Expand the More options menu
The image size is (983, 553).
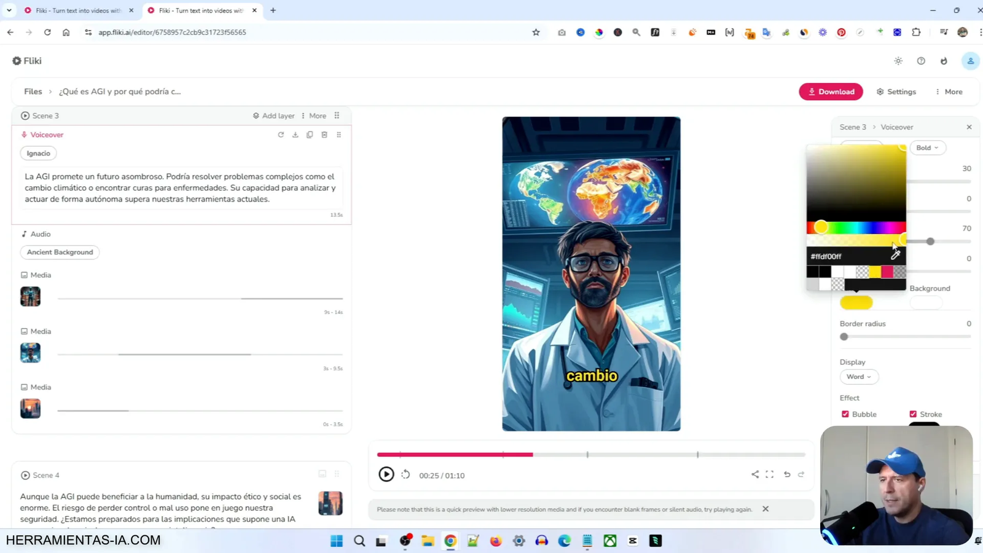pos(950,91)
